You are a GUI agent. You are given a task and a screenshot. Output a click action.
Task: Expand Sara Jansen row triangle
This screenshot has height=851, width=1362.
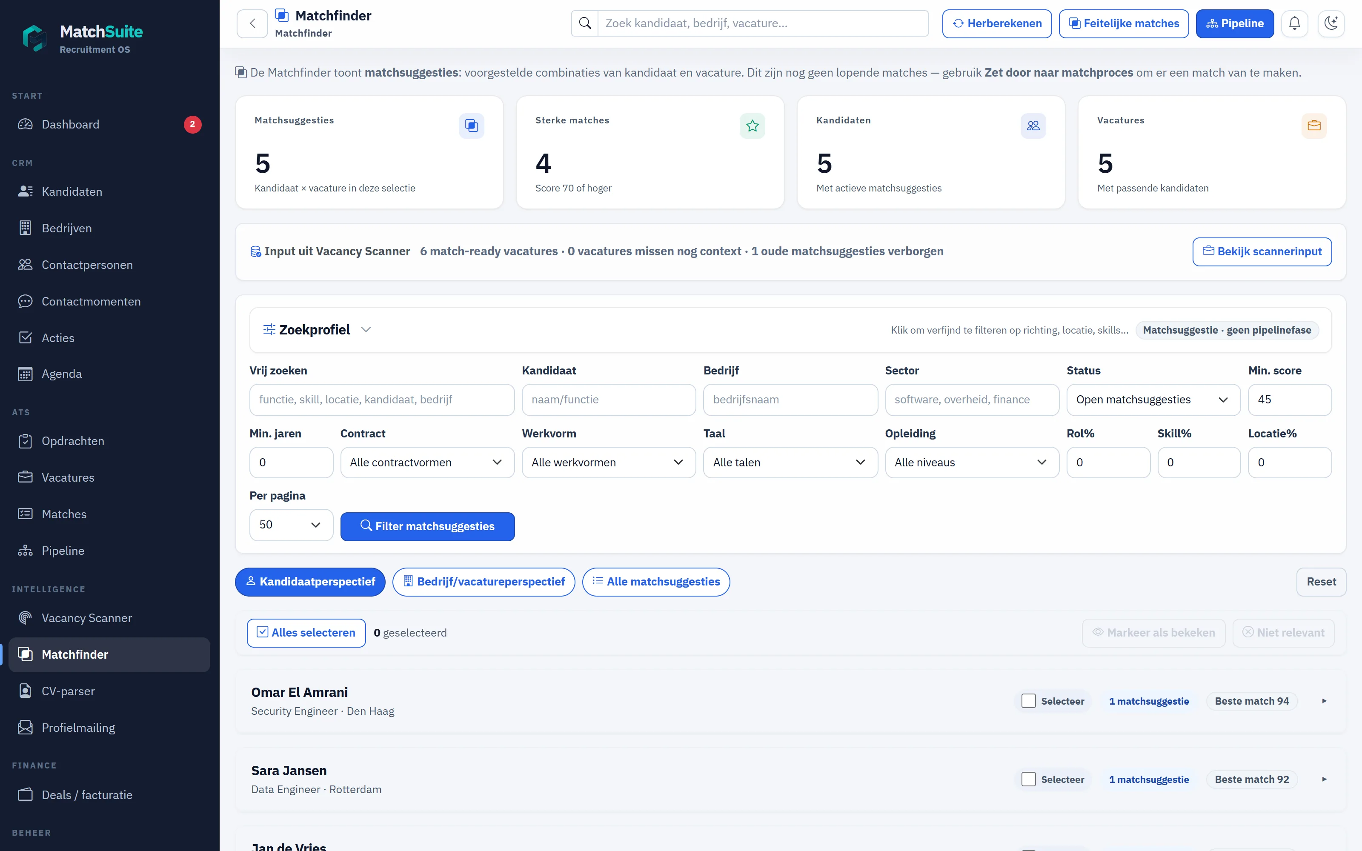coord(1324,779)
